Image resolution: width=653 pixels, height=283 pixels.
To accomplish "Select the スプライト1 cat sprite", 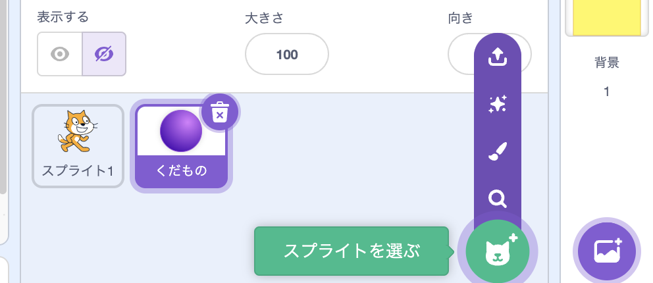I will [x=78, y=146].
